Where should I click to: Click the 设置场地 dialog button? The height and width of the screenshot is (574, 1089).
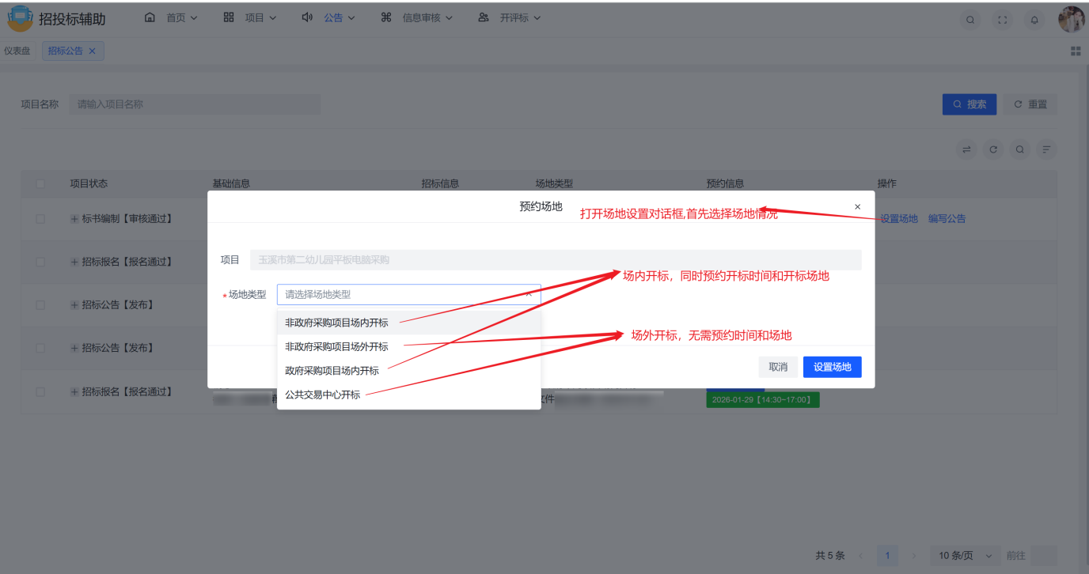coord(832,366)
